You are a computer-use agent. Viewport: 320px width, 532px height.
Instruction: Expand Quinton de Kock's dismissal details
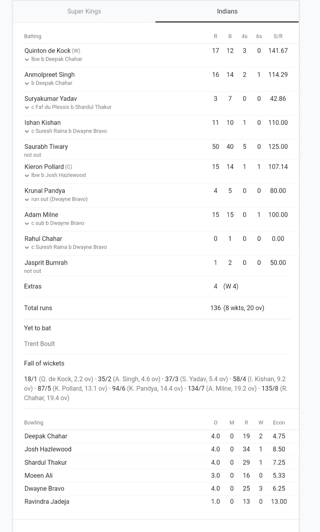pos(27,60)
